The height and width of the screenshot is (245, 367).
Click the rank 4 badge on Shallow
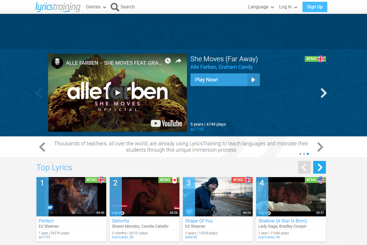pyautogui.click(x=262, y=197)
